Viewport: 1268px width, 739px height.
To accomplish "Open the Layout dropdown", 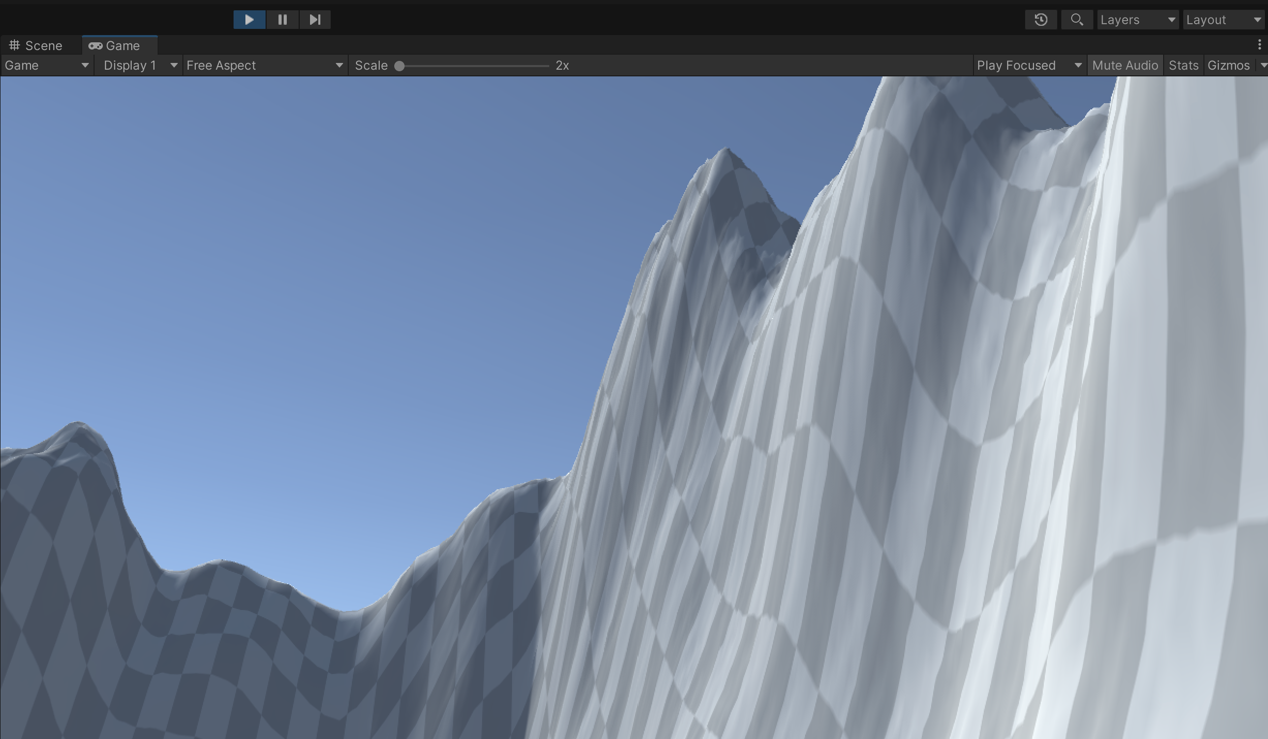I will point(1223,20).
